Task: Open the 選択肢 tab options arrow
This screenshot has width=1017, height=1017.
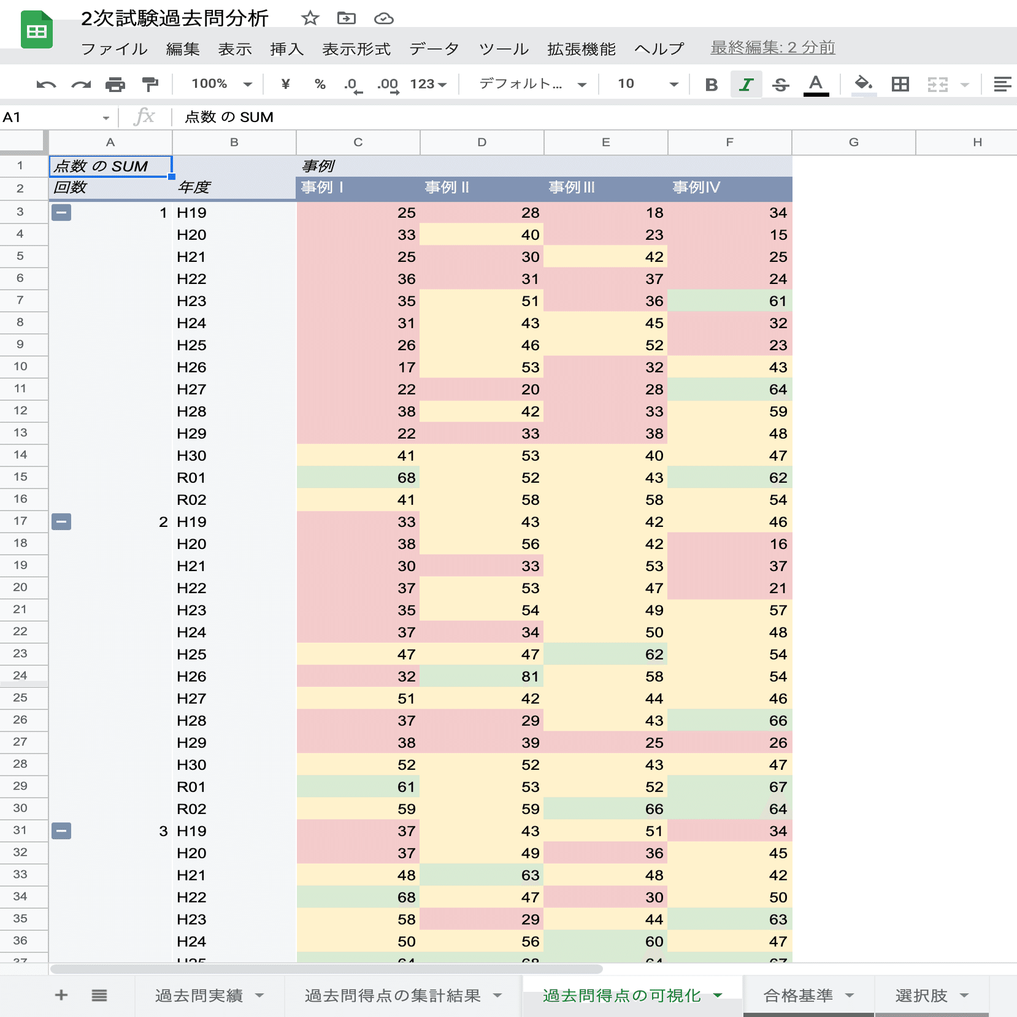Action: tap(964, 996)
